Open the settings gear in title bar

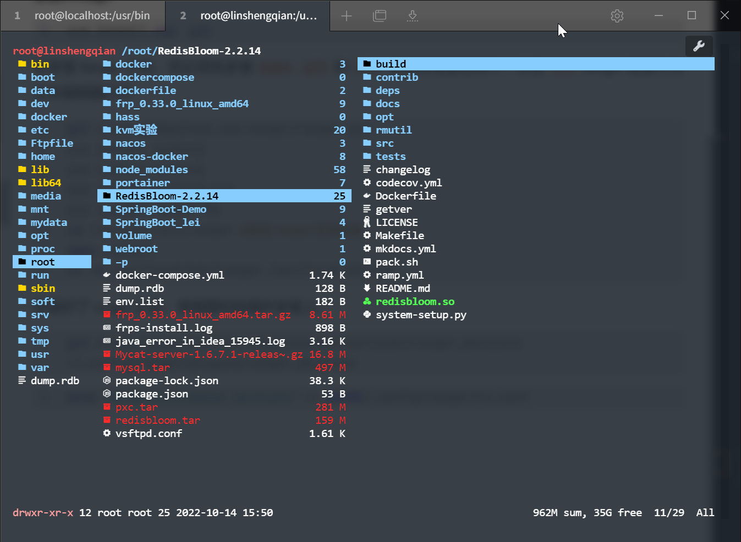coord(617,16)
